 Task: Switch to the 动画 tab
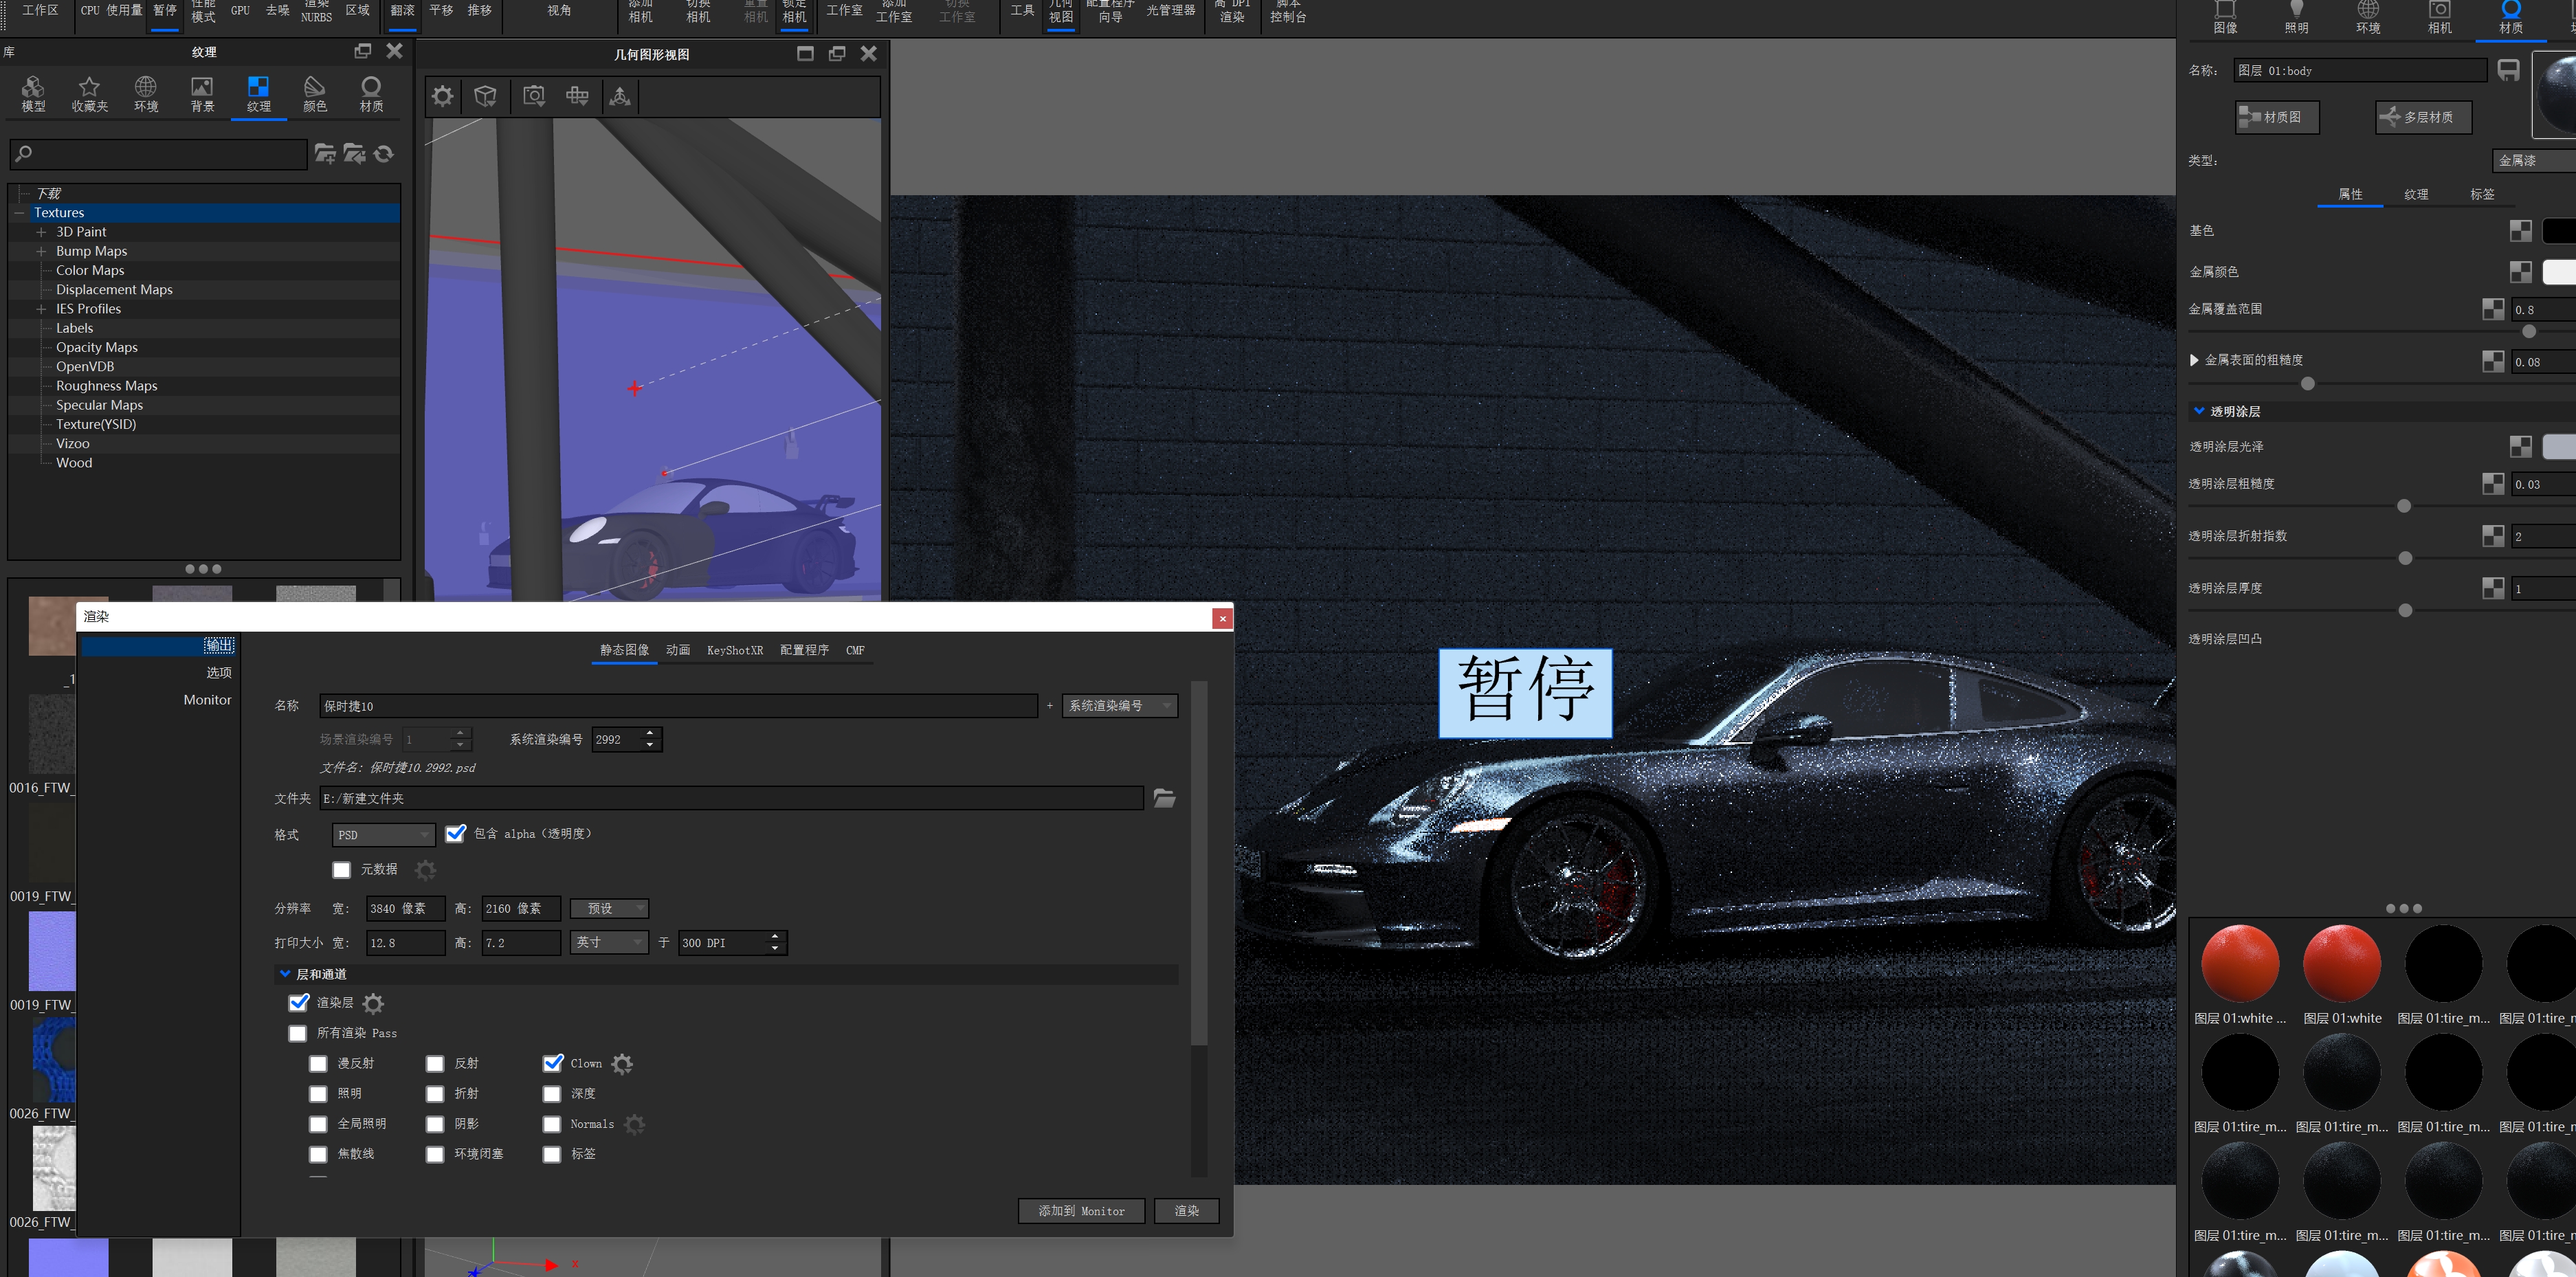pos(677,650)
